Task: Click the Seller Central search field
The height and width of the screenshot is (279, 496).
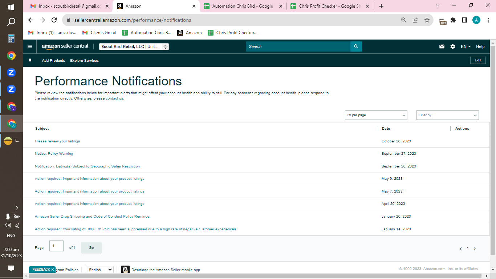Action: (x=298, y=46)
